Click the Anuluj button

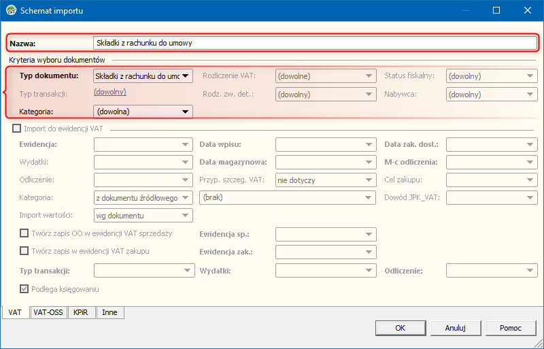click(x=456, y=328)
